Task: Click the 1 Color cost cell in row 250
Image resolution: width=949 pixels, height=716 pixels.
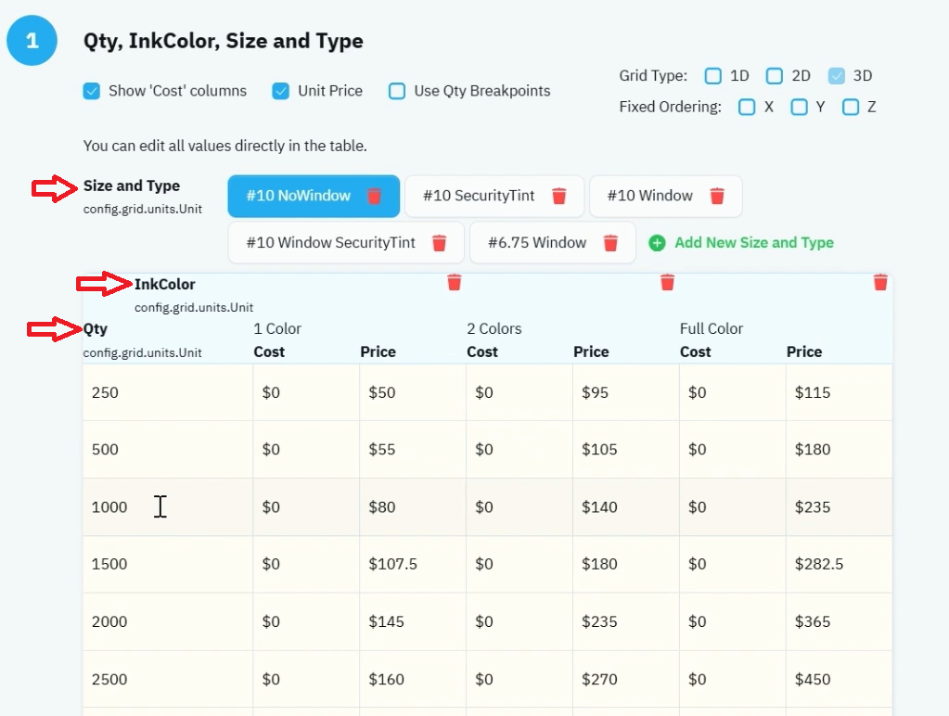Action: point(306,393)
